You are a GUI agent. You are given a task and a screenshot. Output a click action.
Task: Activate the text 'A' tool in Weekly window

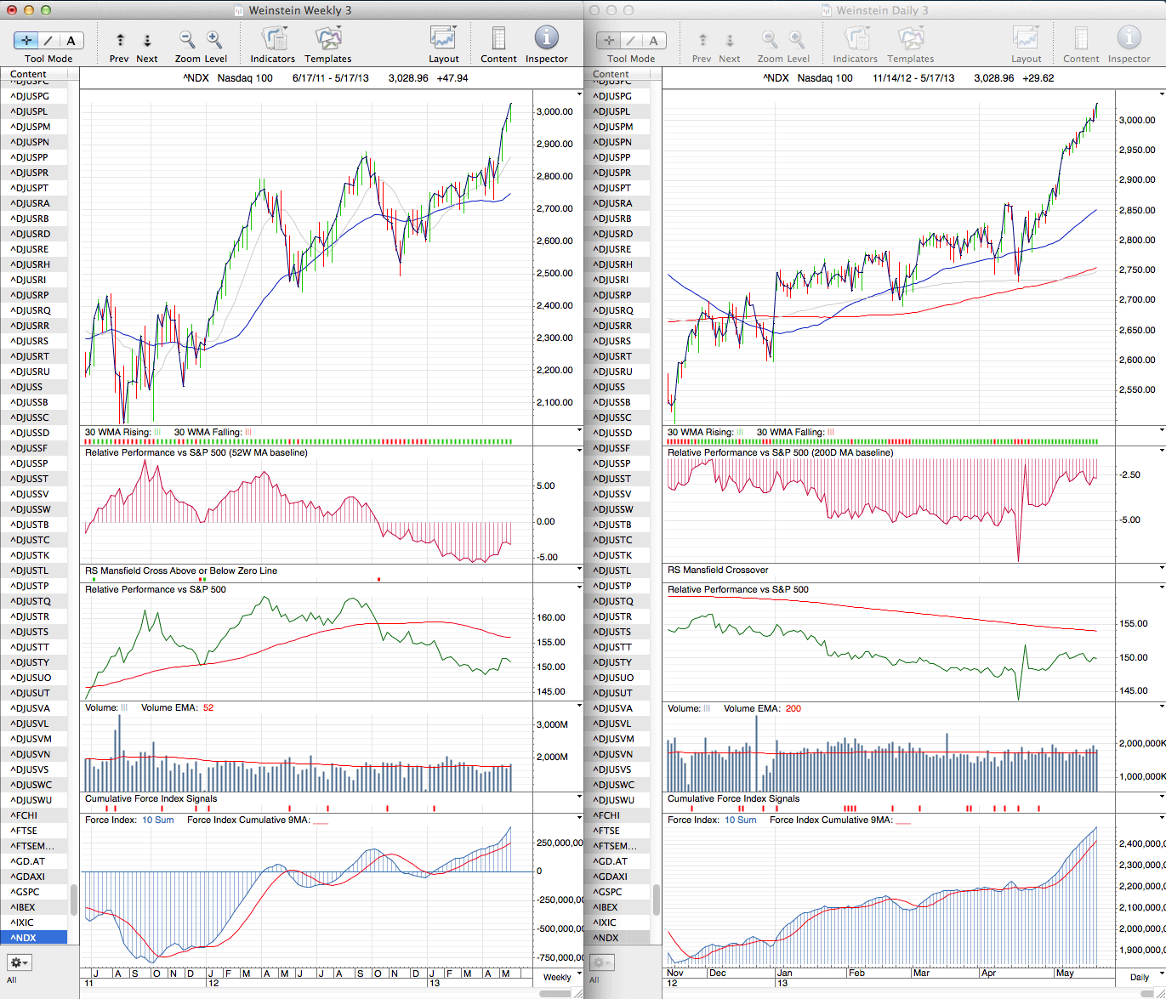coord(71,40)
